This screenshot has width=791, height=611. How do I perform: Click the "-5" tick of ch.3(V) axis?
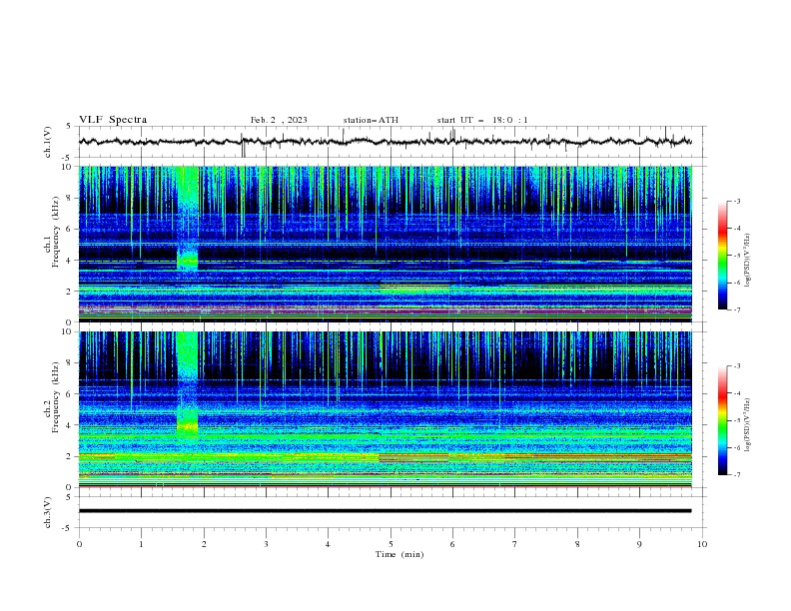coord(68,528)
